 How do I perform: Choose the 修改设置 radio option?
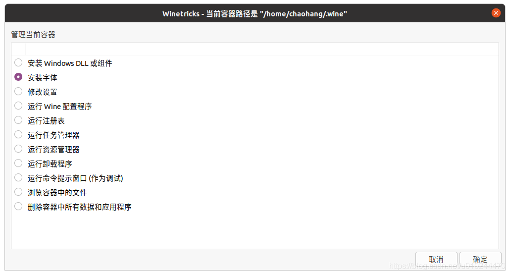[x=18, y=91]
